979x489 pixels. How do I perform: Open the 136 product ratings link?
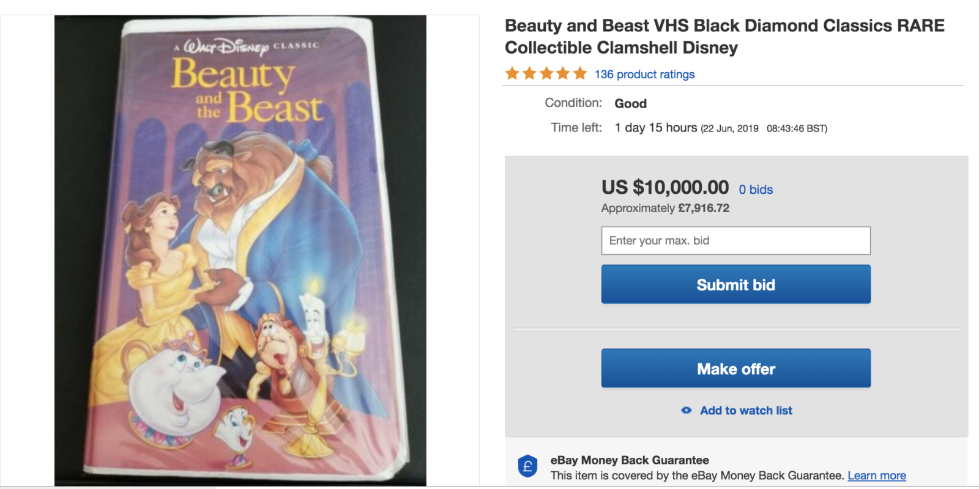pyautogui.click(x=644, y=75)
